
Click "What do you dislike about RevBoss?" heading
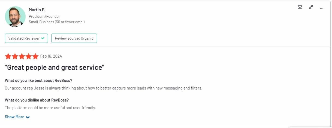[x=37, y=100]
